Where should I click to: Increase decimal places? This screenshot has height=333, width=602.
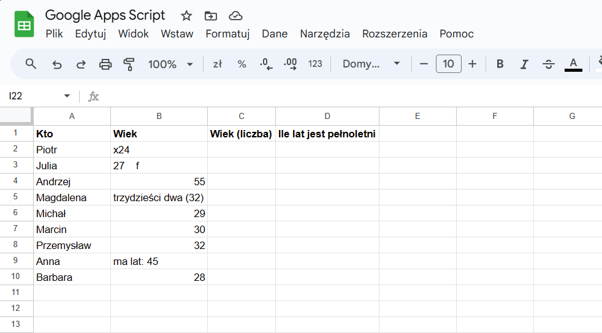(x=290, y=64)
